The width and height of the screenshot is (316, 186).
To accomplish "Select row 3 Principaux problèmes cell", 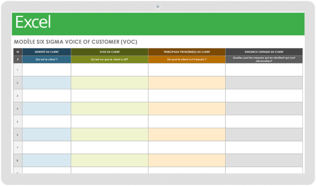I will (x=187, y=96).
